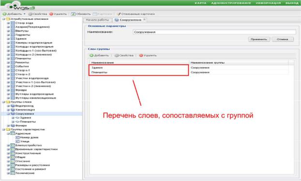This screenshot has height=181, width=301.
Task: Expand the Водопровод layer group
Action: 8,106
